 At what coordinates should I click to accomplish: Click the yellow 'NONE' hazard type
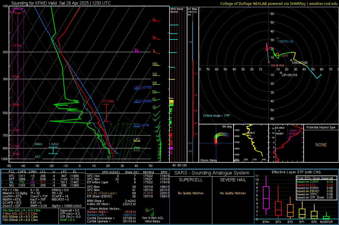321,145
